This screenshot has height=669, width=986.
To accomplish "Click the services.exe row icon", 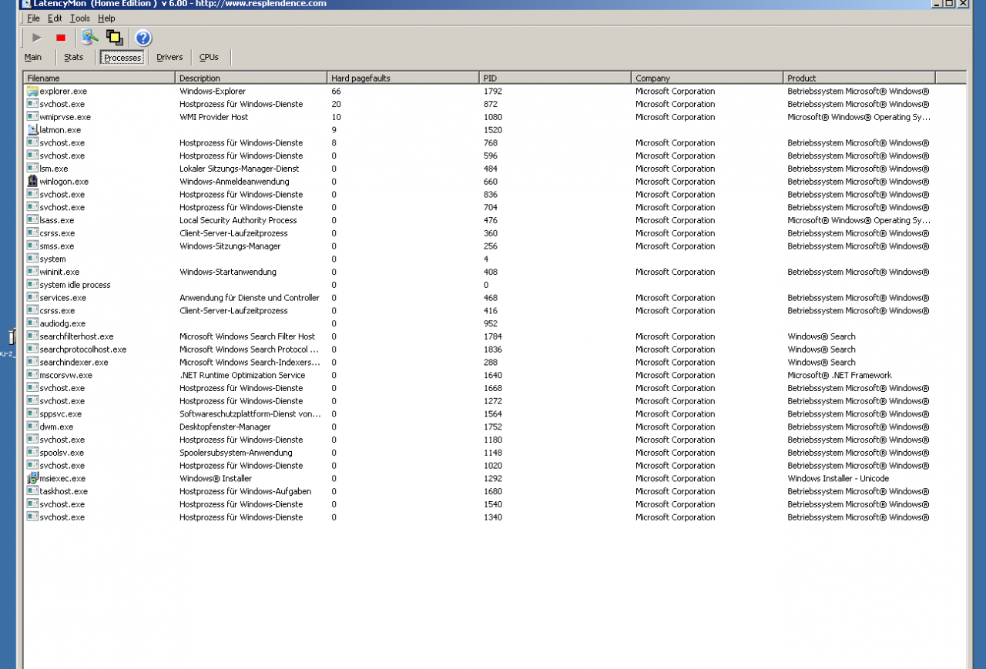I will (x=32, y=297).
